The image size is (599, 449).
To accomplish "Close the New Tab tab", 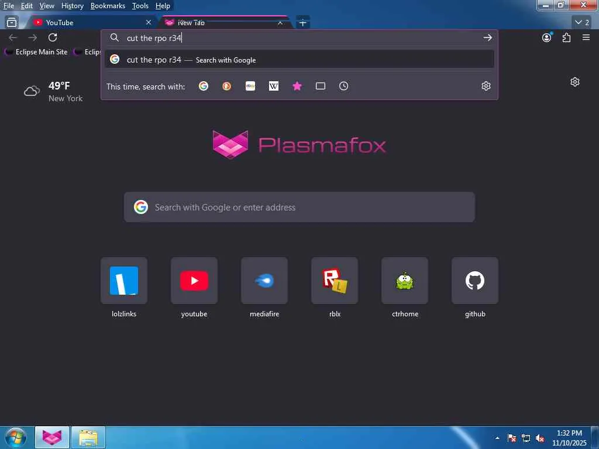I will (x=280, y=23).
